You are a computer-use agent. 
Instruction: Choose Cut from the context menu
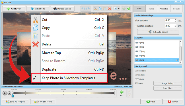69,20
